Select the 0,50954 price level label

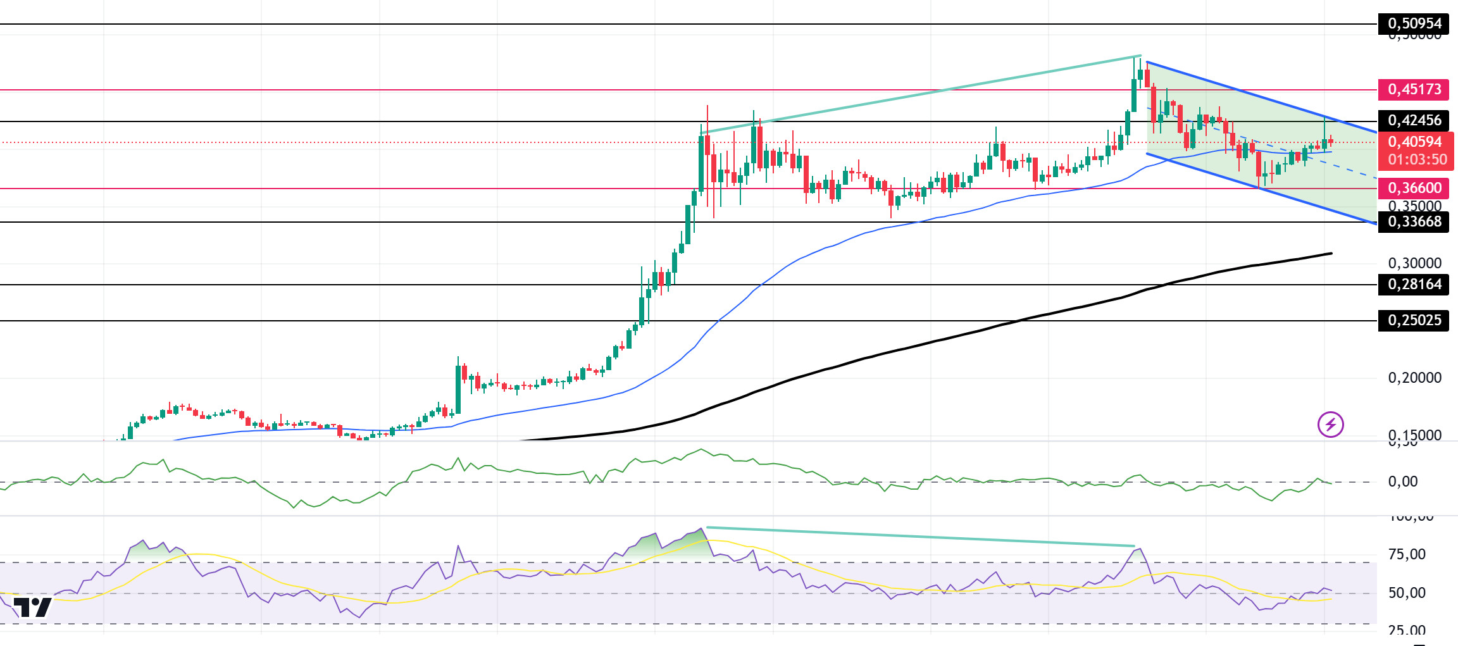point(1413,23)
